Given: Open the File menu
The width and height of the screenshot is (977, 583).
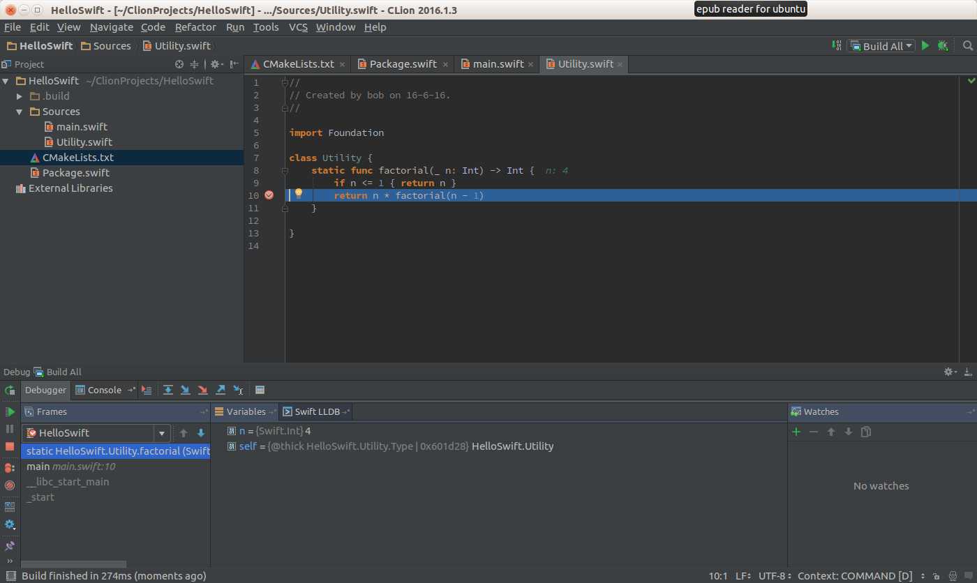Looking at the screenshot, I should click(x=13, y=27).
